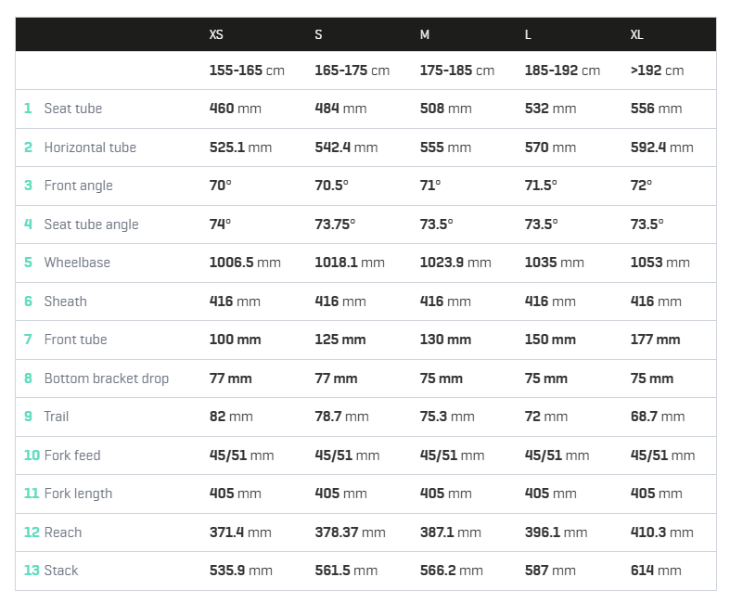Select the Sheath row label

(x=66, y=301)
